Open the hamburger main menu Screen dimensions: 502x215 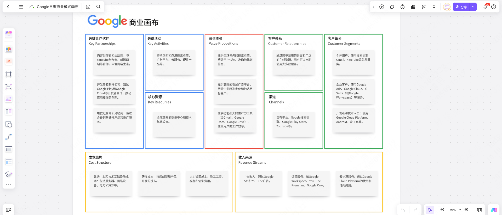[x=21, y=7]
